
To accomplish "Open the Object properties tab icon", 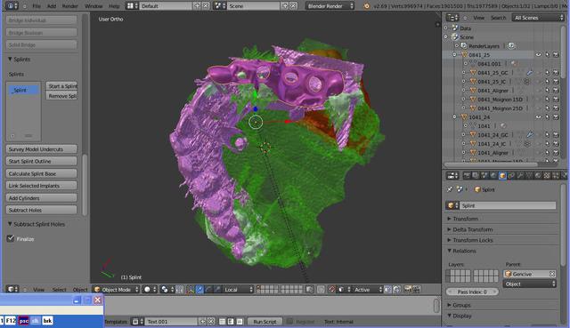I will click(x=502, y=176).
